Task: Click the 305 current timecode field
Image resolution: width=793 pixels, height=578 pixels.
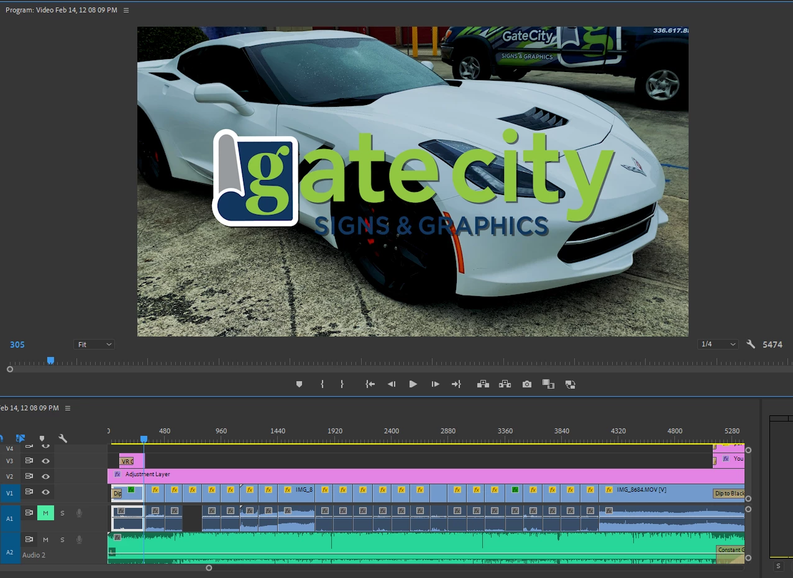Action: [x=17, y=345]
